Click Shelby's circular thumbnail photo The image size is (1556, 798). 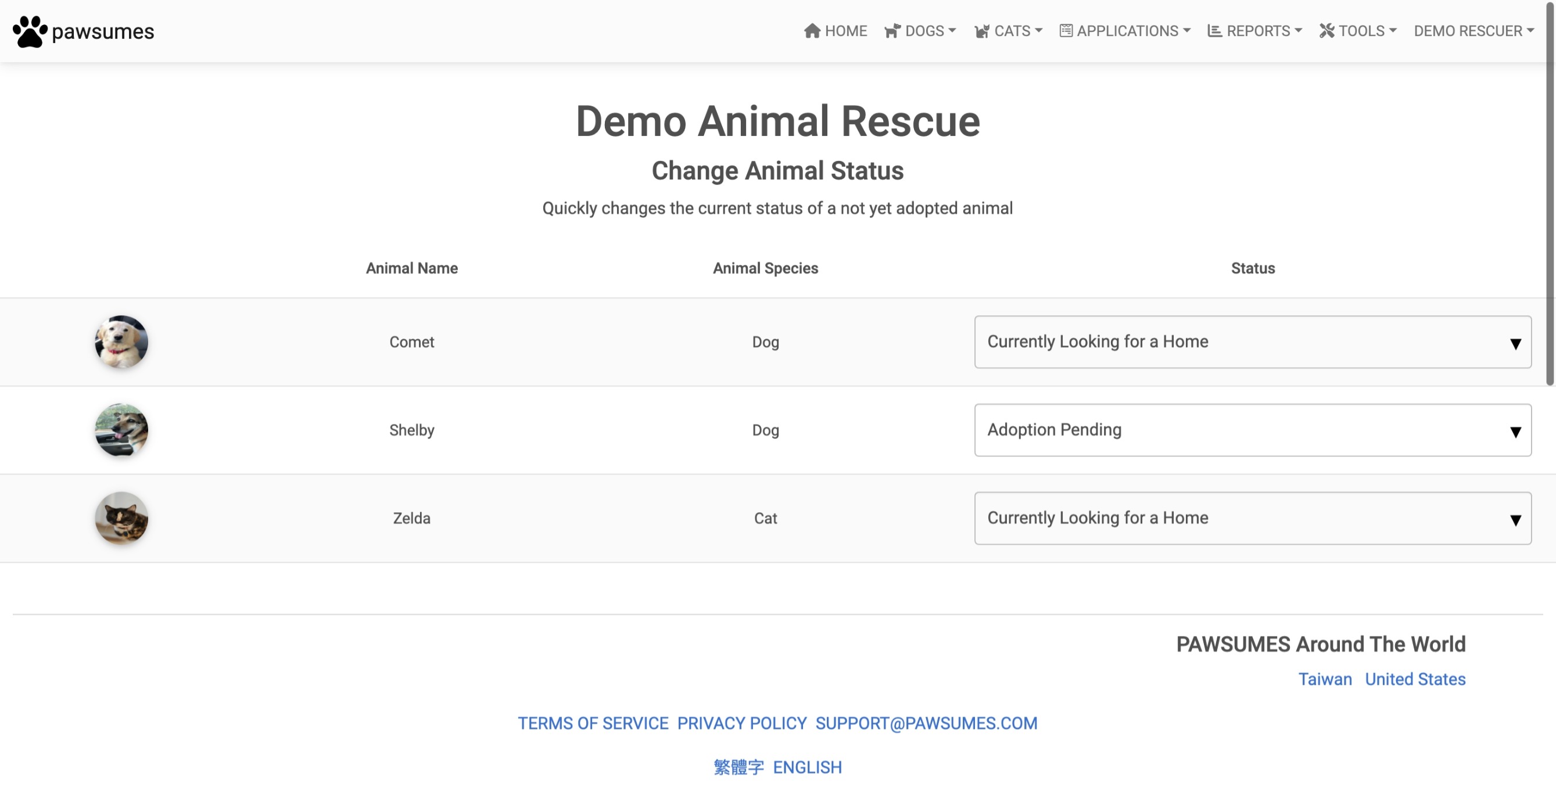[x=121, y=430]
